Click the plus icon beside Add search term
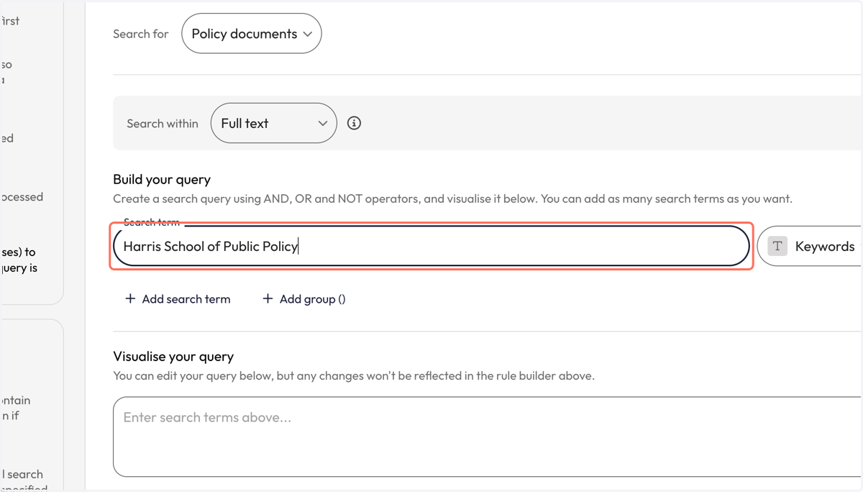 [x=130, y=299]
